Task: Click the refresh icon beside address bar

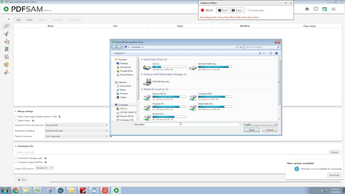Action: click(x=241, y=47)
